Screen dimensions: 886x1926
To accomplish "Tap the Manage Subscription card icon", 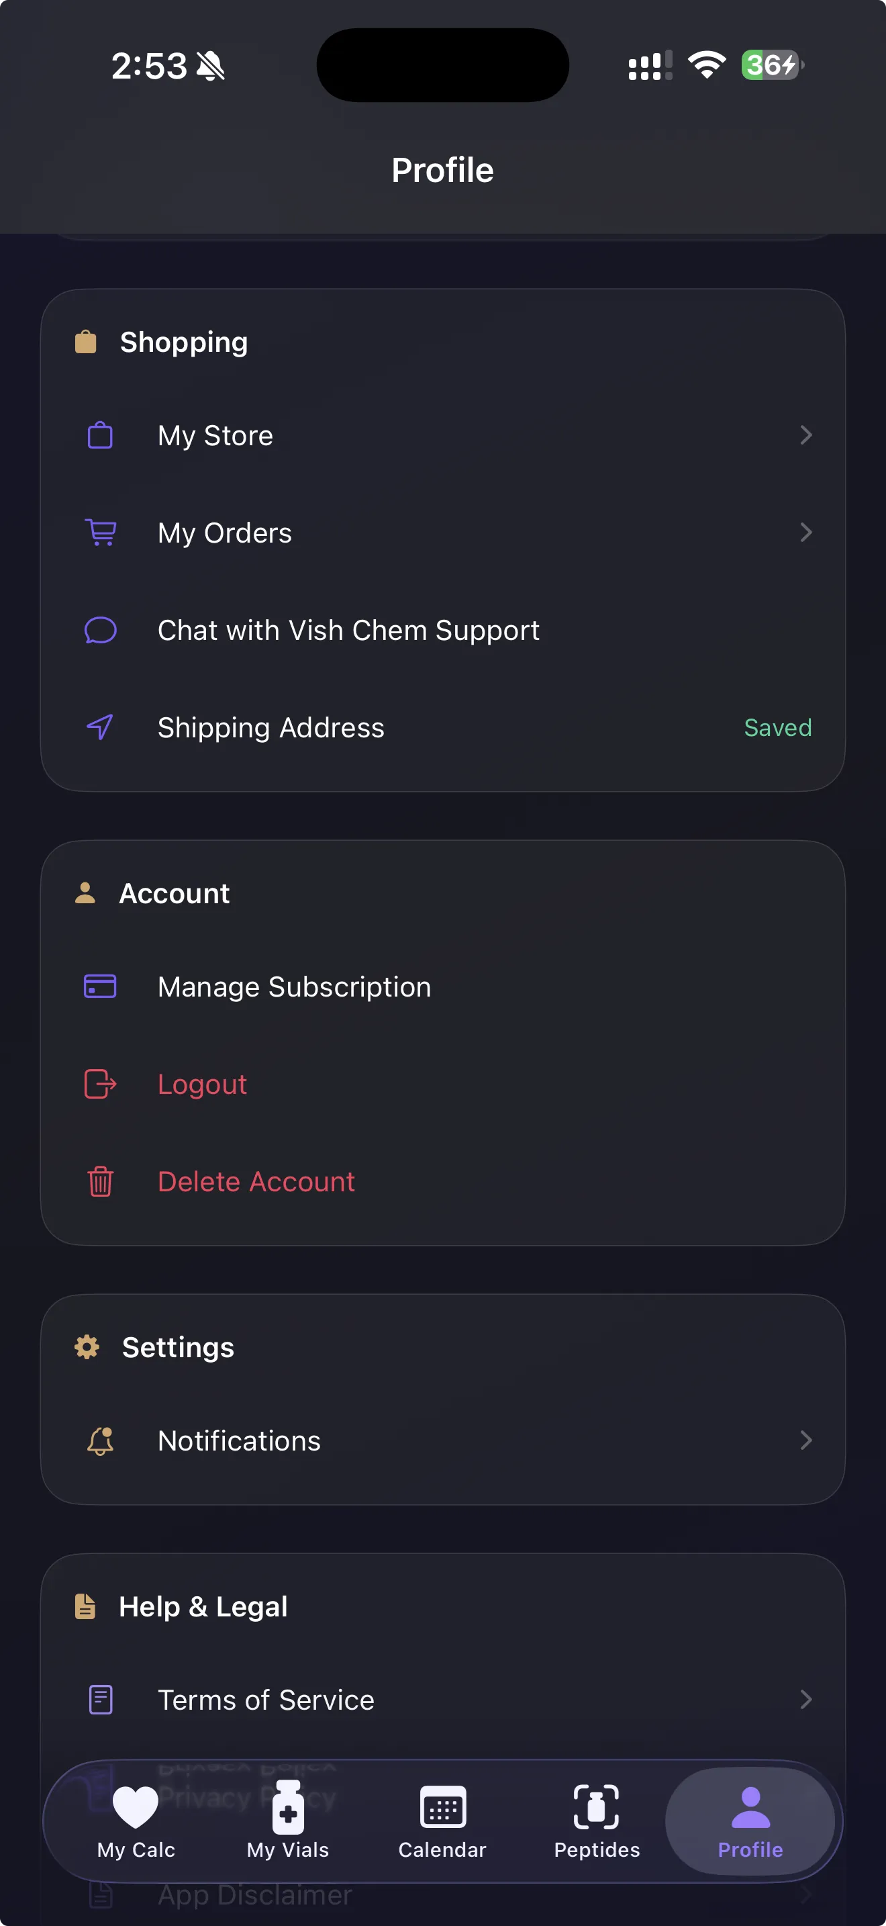I will (100, 987).
